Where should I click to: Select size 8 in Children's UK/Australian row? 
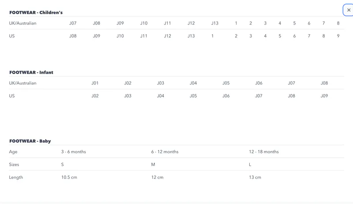[x=338, y=23]
